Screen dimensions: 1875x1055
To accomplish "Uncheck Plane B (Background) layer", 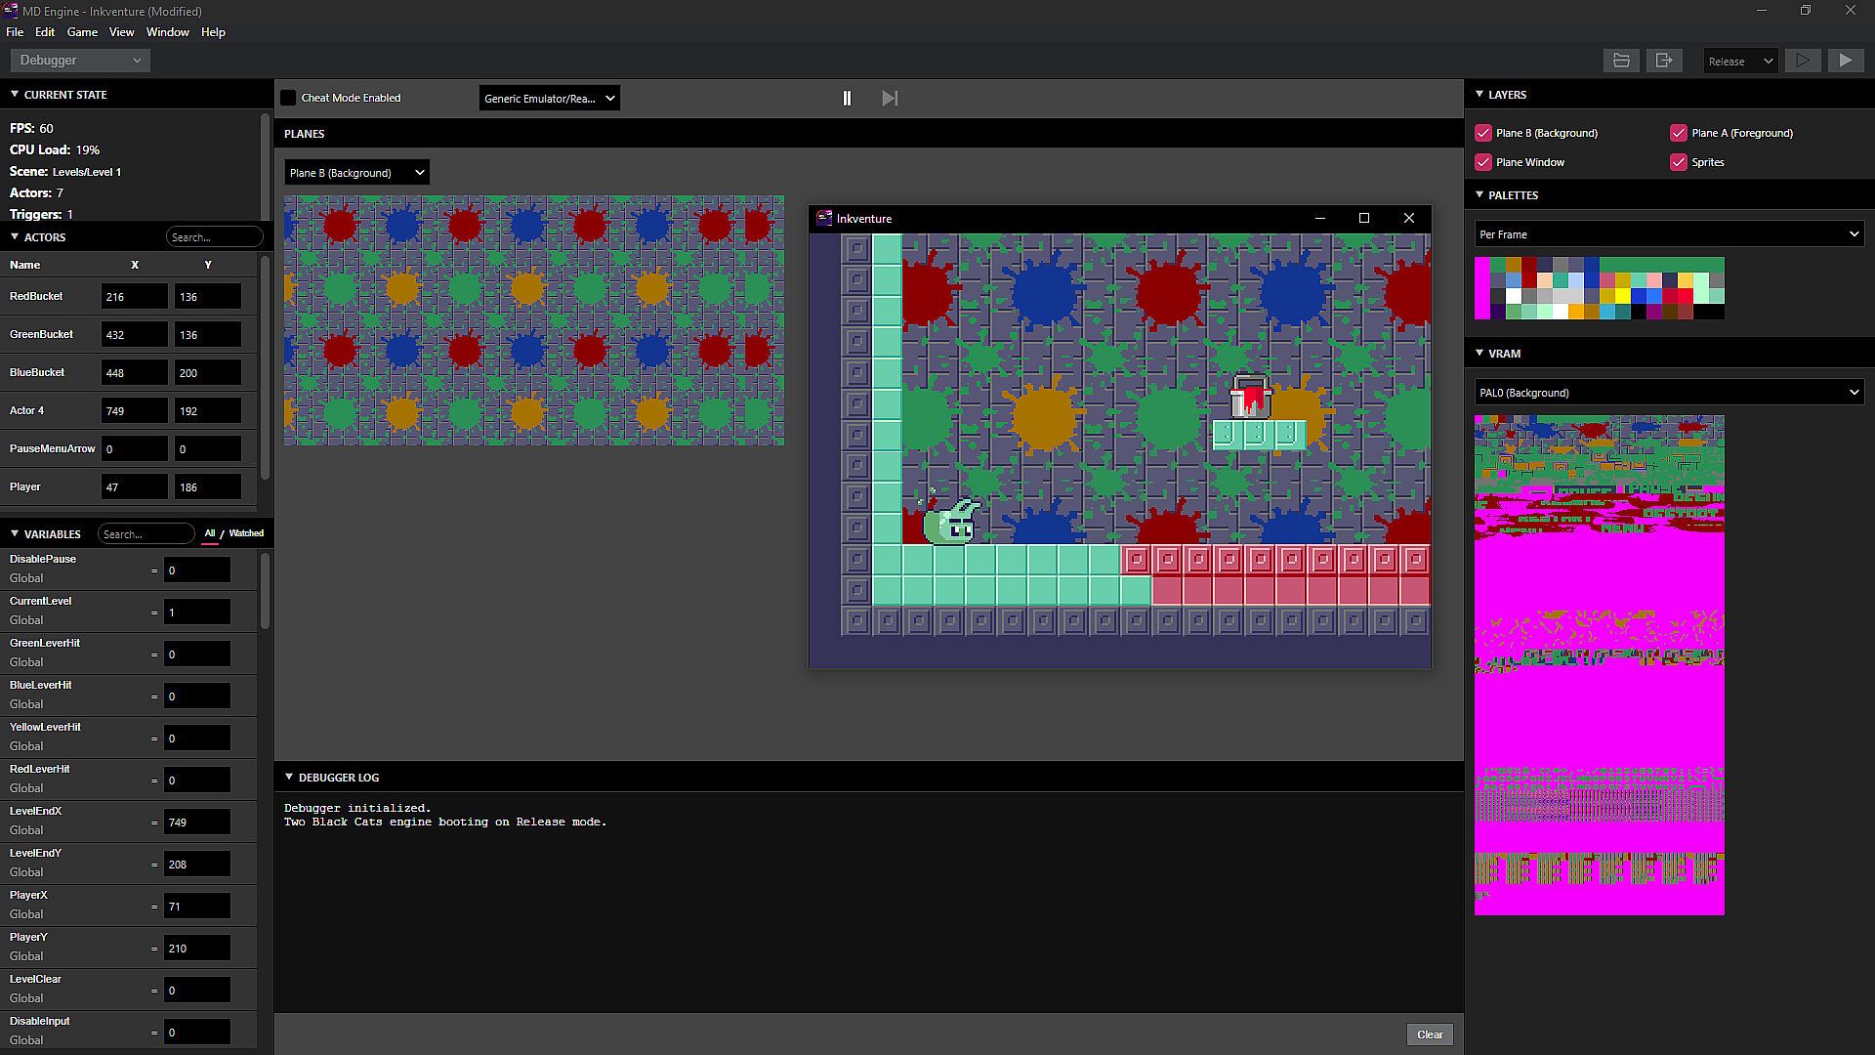I will pos(1483,133).
